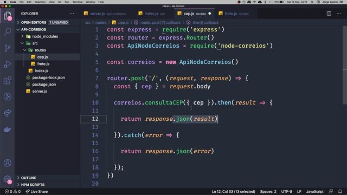Open the Source Control view

(x=8, y=48)
